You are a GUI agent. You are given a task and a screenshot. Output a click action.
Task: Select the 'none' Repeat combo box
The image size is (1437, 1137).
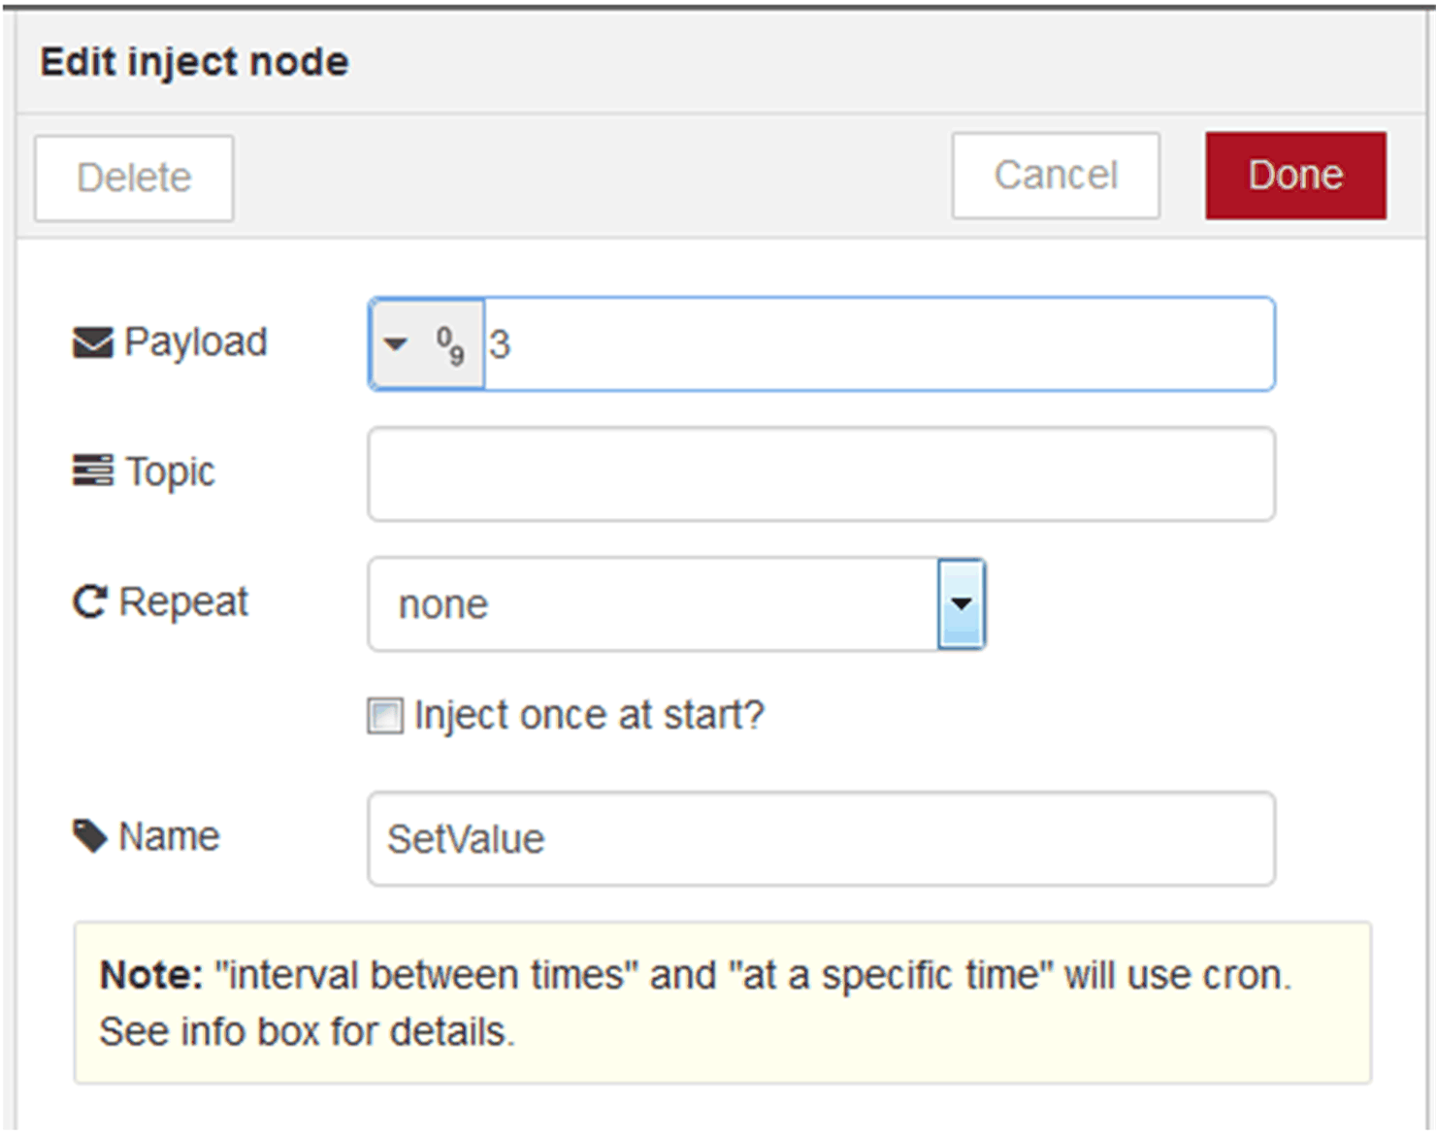point(652,603)
